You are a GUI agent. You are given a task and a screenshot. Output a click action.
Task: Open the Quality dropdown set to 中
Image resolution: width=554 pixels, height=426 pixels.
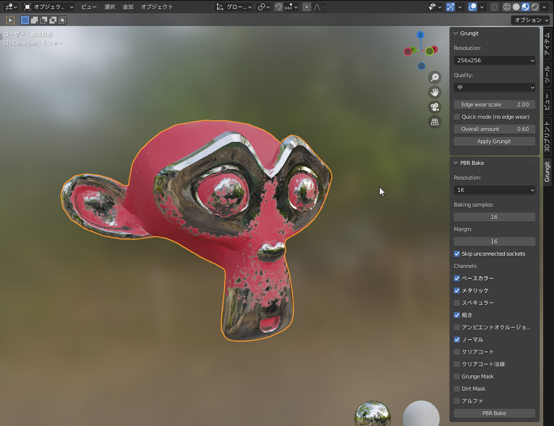point(494,87)
